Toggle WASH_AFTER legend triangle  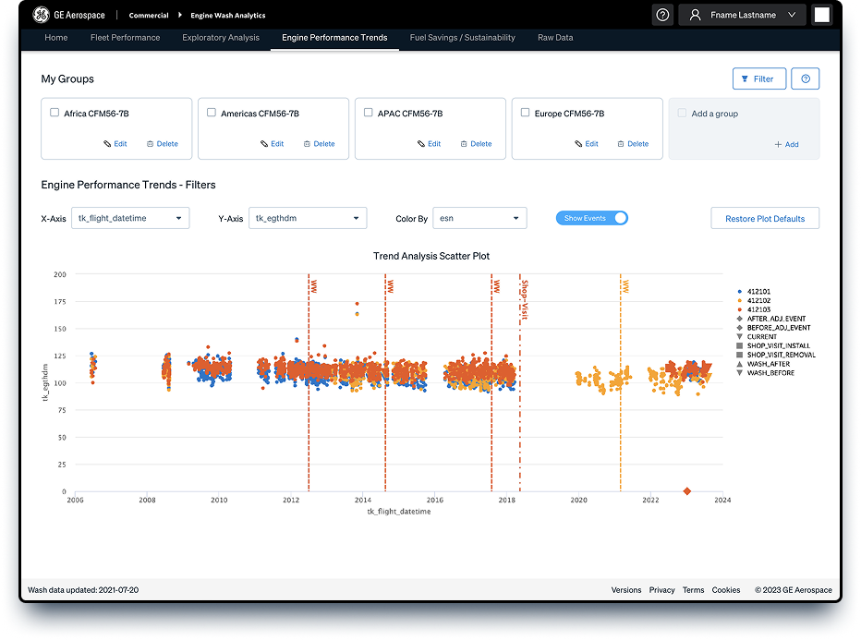740,364
